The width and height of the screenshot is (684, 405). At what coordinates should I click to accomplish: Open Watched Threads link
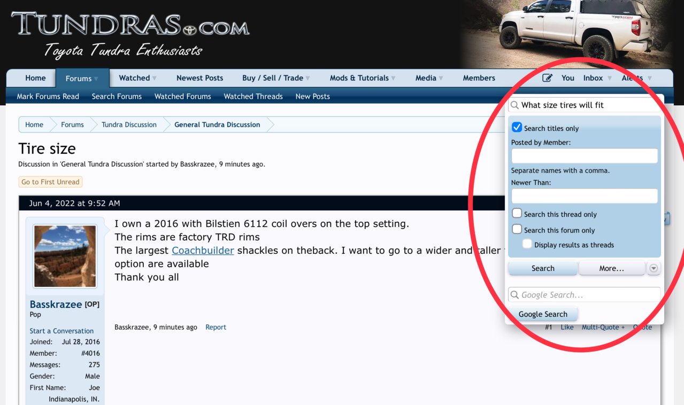253,97
